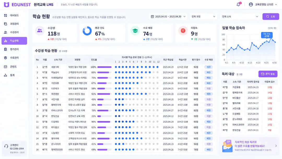The width and height of the screenshot is (282, 159).
Task: Open 통계 in the sidebar menu
Action: click(x=14, y=75)
